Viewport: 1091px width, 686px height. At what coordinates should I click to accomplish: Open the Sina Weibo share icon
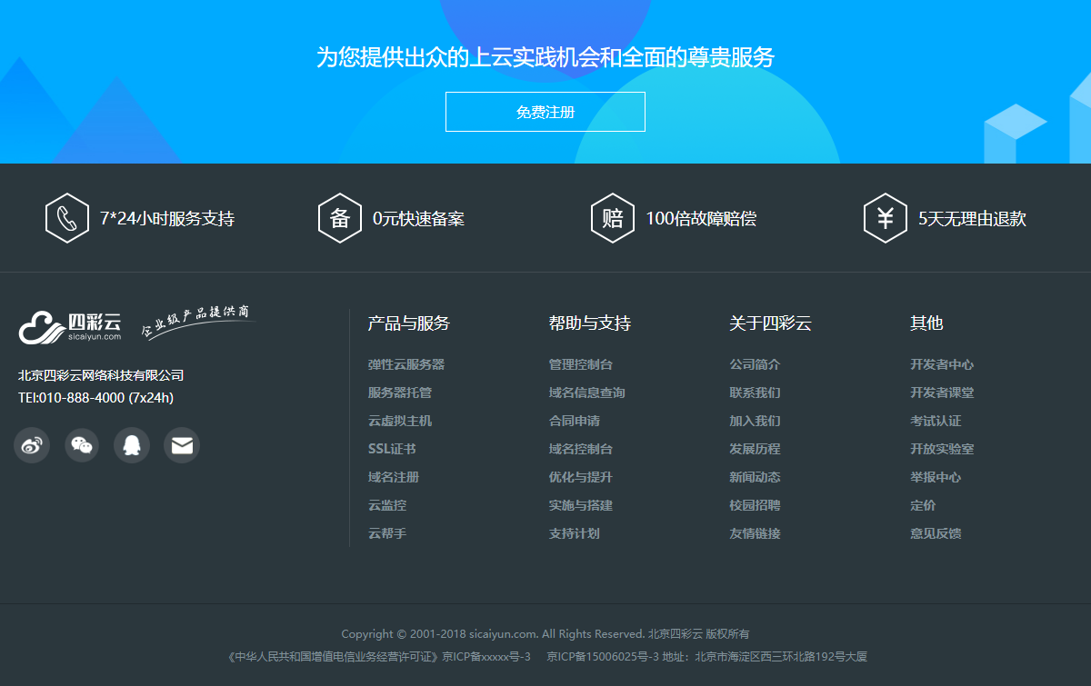(x=31, y=445)
